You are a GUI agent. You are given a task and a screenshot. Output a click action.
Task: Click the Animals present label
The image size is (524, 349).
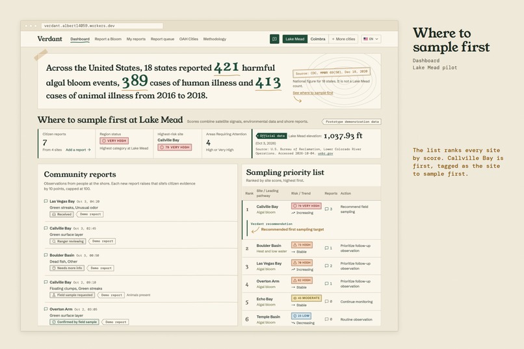[138, 295]
